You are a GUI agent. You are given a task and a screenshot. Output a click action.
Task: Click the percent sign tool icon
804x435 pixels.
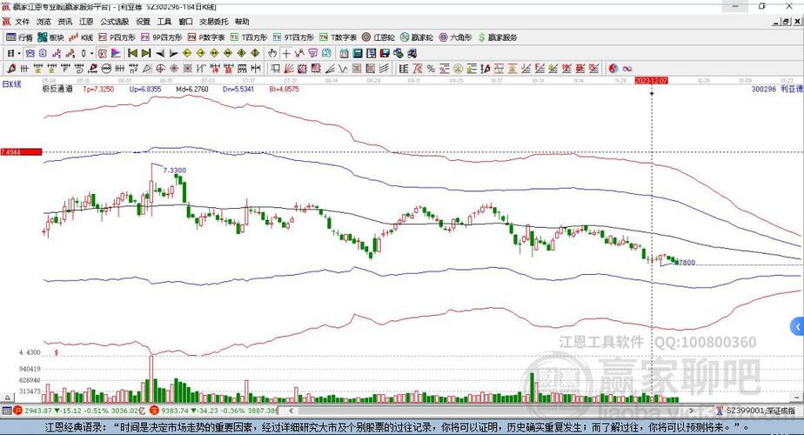(431, 68)
